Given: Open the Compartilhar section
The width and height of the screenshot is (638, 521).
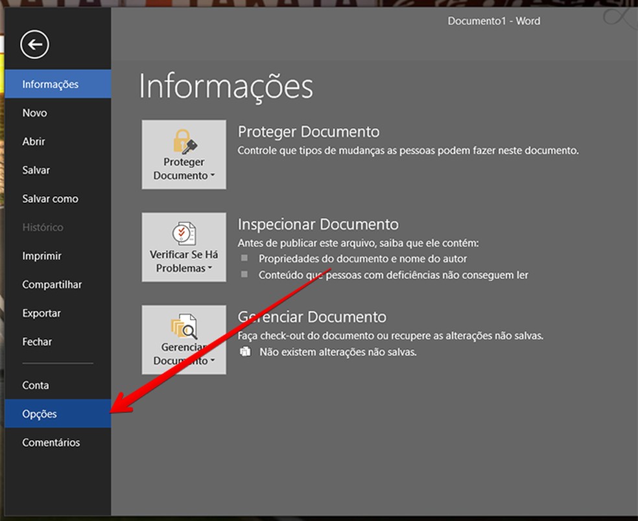Looking at the screenshot, I should tap(52, 284).
